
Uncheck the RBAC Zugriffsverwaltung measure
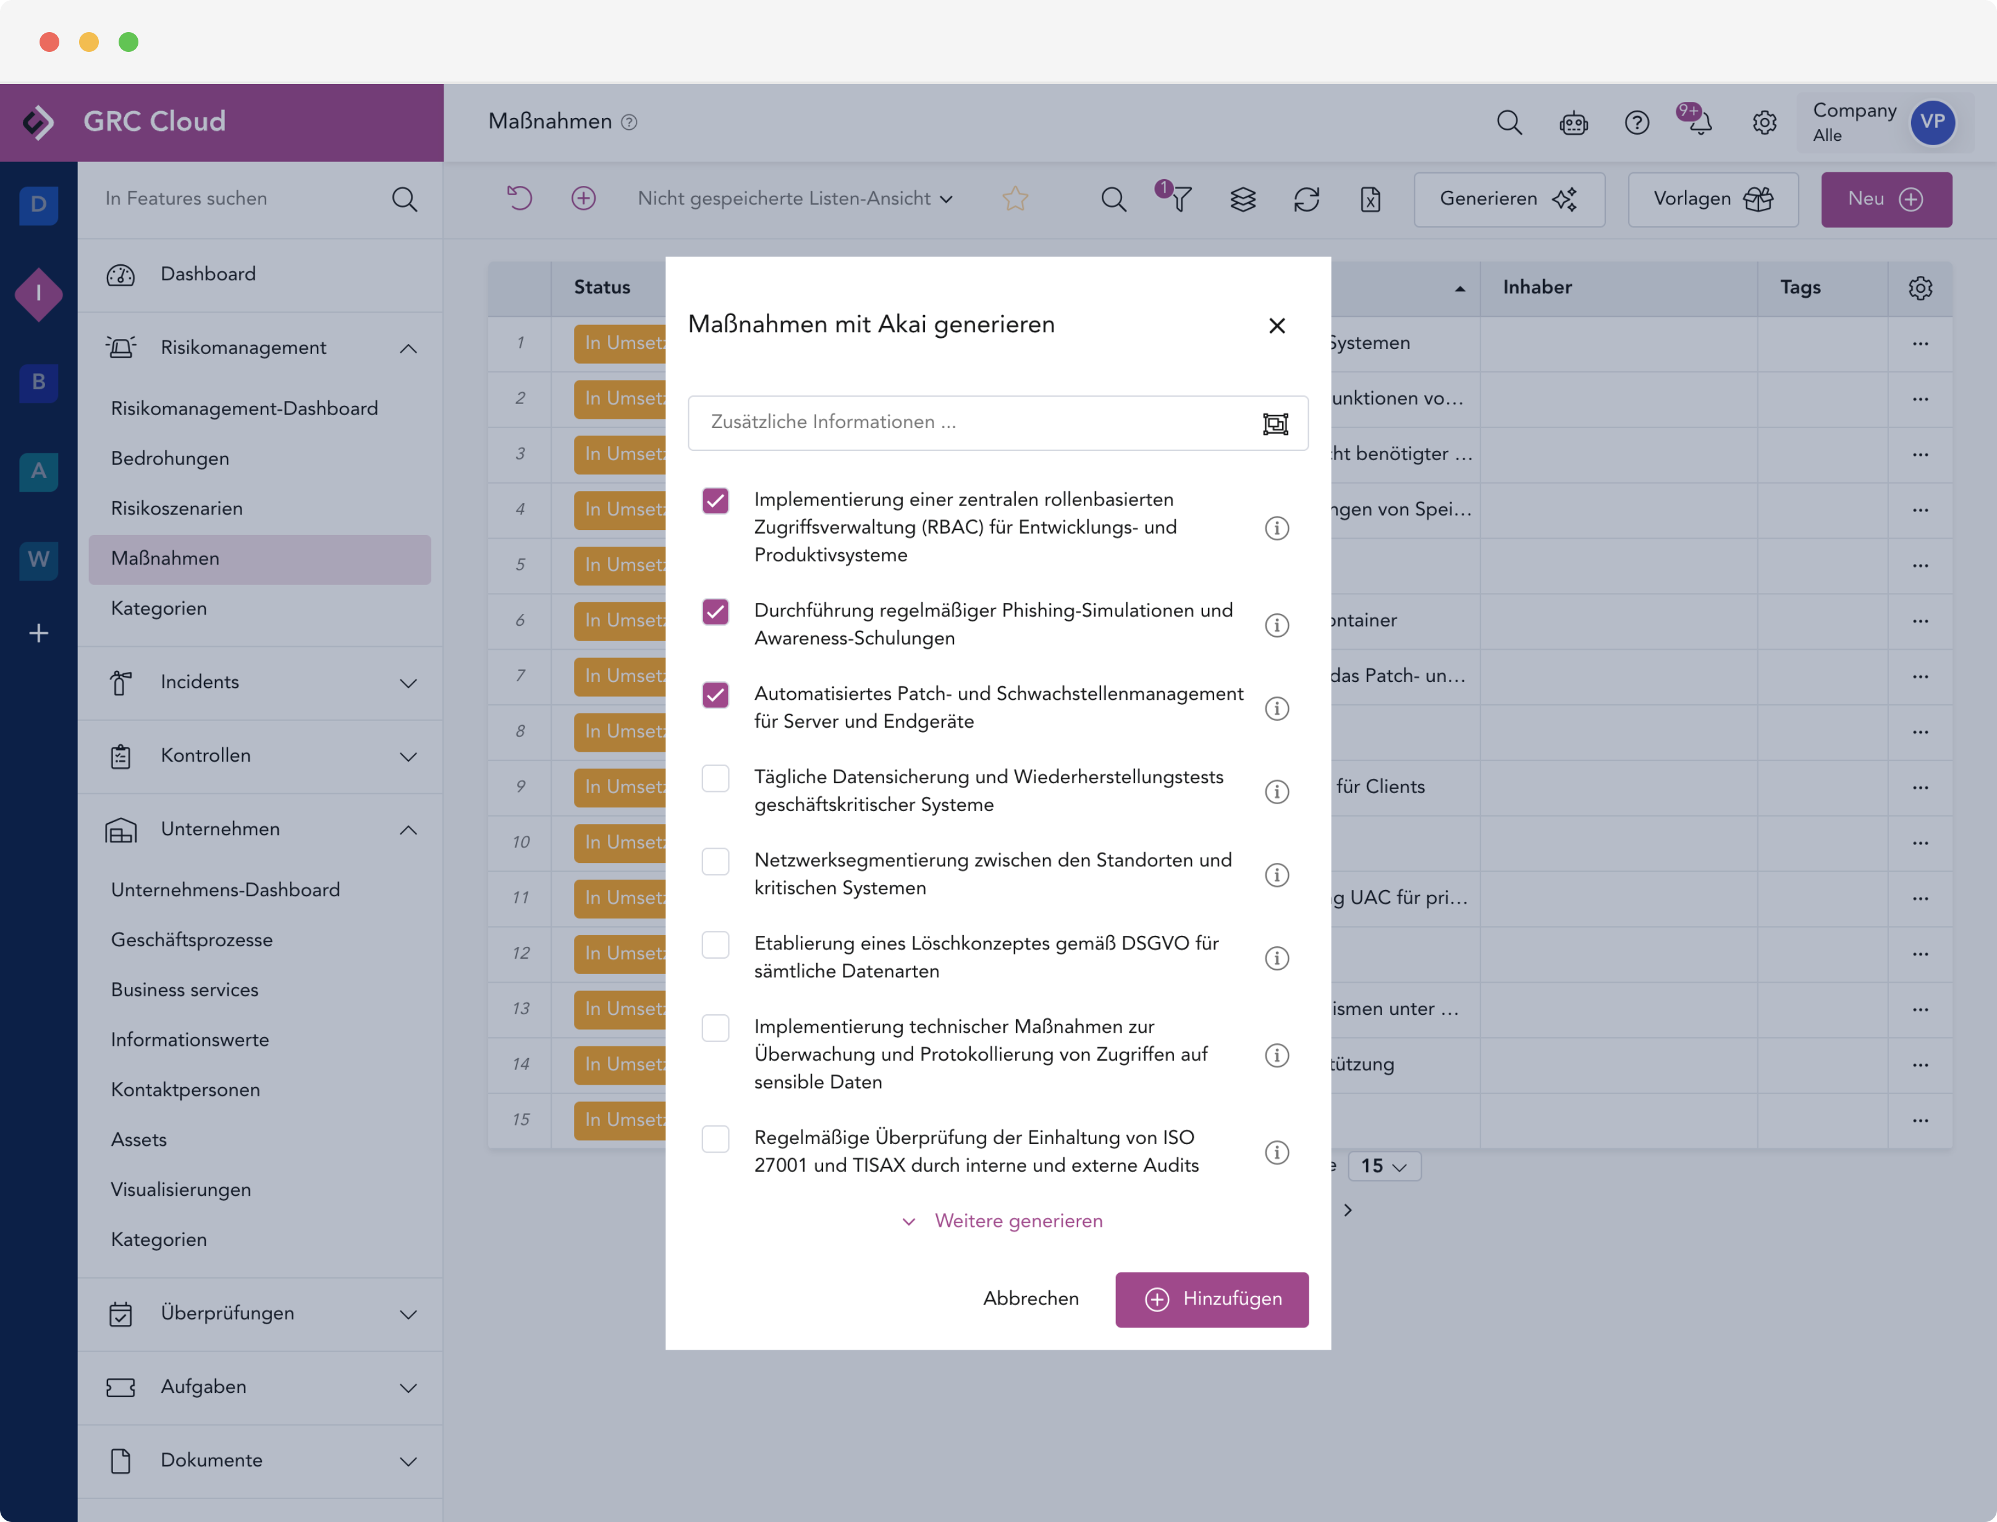pos(715,500)
